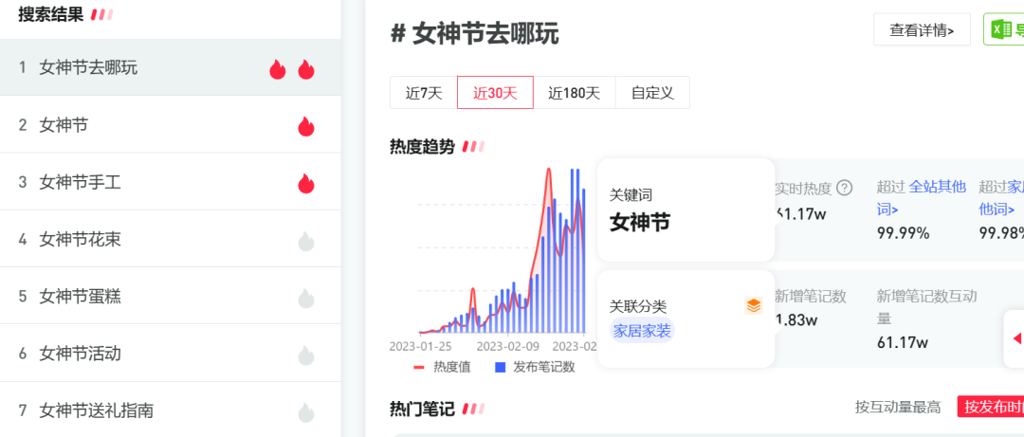The image size is (1024, 437).
Task: Select 女神节活动 search result
Action: tap(80, 354)
